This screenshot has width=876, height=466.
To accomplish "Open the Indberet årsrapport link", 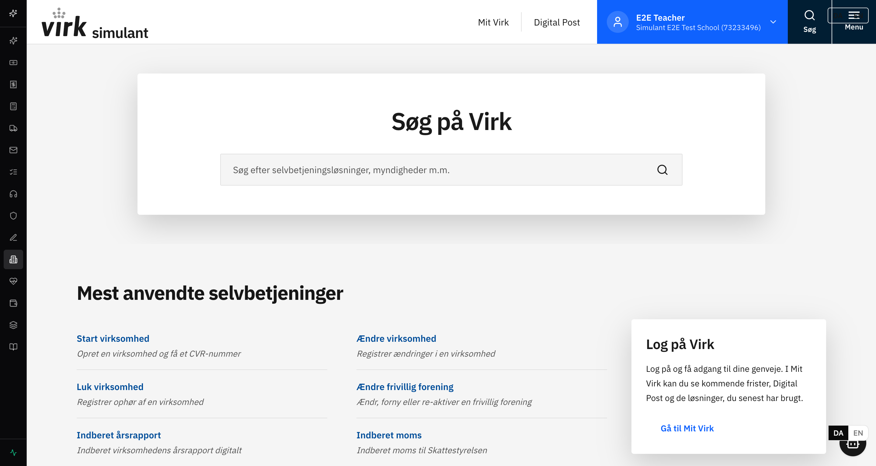I will coord(119,435).
